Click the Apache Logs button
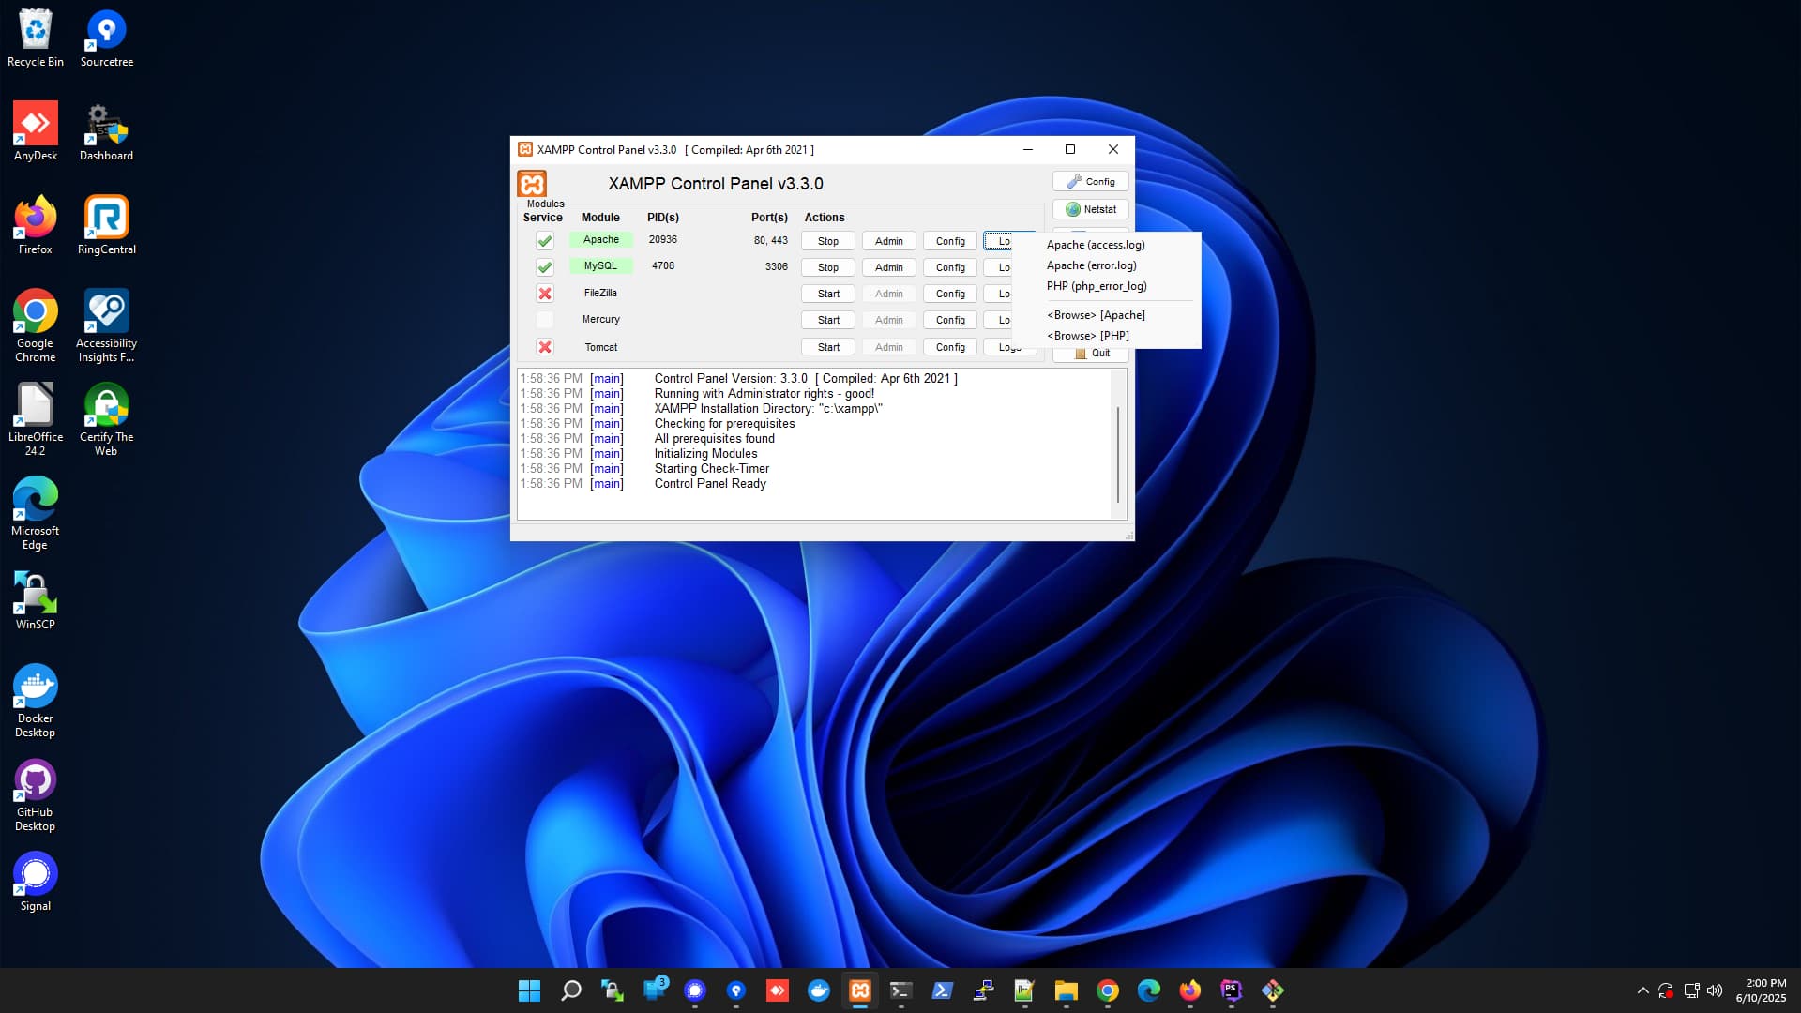1801x1013 pixels. 999,241
